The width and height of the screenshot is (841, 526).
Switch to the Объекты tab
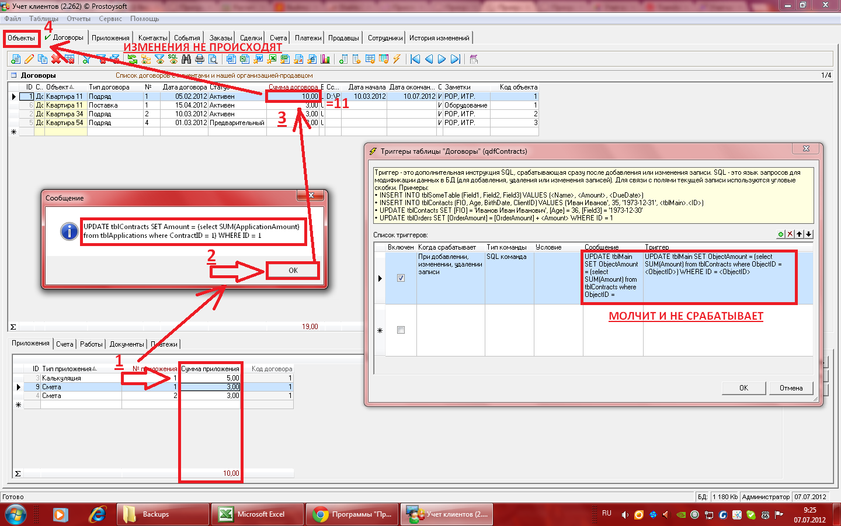[x=22, y=38]
